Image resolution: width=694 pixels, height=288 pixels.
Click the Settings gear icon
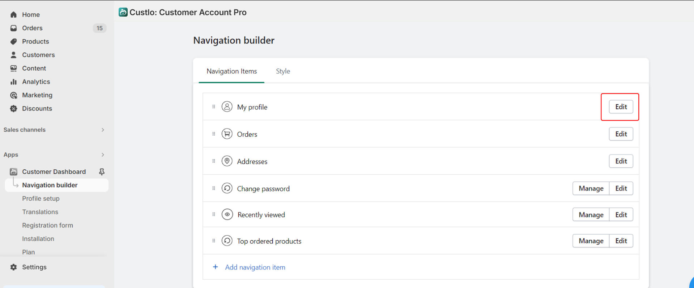14,267
